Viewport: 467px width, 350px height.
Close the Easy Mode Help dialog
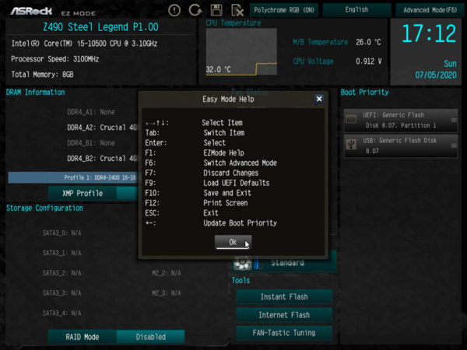tap(319, 99)
